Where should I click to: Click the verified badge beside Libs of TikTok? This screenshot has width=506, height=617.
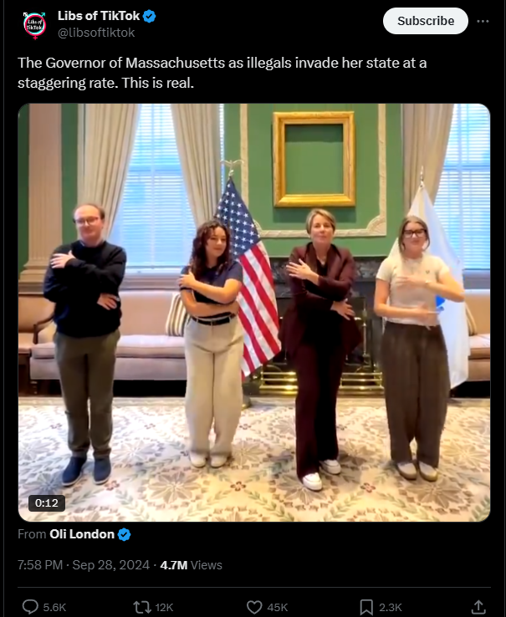pos(149,16)
